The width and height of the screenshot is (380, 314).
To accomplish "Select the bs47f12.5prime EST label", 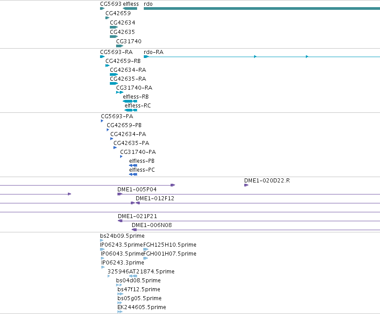I will (139, 289).
